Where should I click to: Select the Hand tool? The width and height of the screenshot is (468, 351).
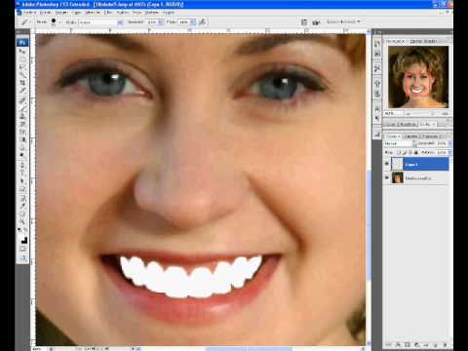23,214
